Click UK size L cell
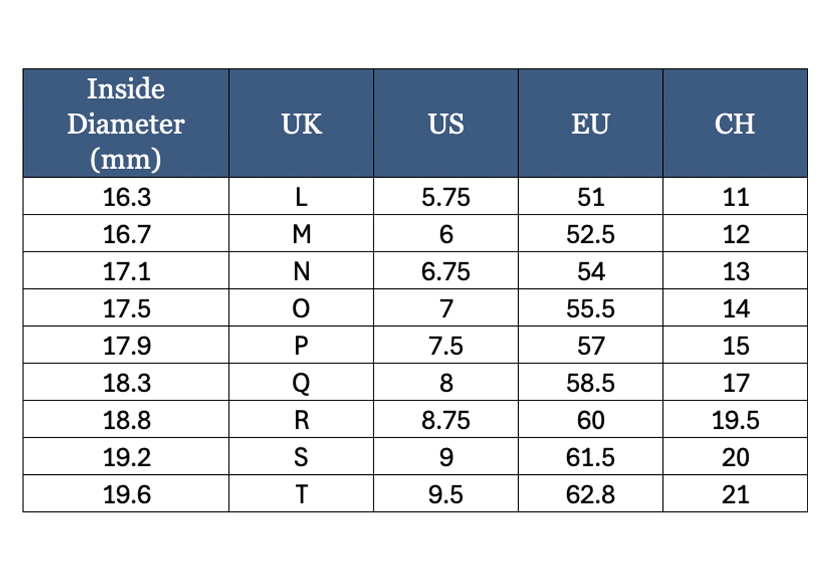Image resolution: width=830 pixels, height=581 pixels. 301,197
